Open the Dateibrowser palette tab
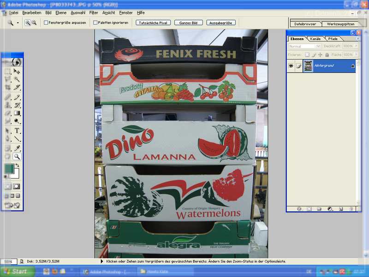 coord(305,24)
